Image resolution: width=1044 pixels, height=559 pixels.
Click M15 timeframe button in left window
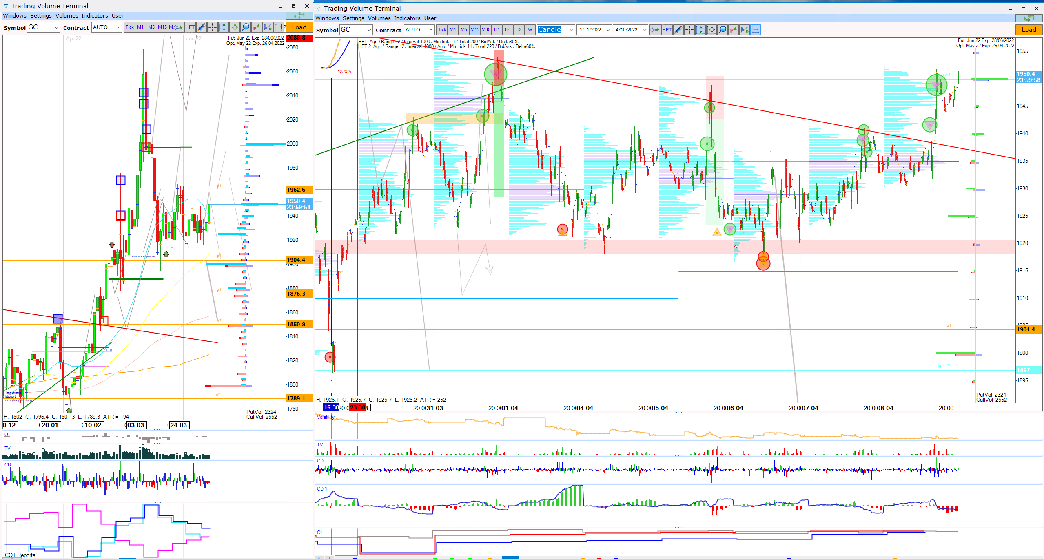tap(162, 27)
